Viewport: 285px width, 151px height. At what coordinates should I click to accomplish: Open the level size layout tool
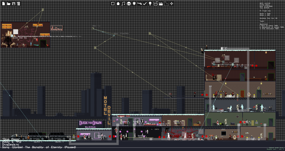coord(156,4)
